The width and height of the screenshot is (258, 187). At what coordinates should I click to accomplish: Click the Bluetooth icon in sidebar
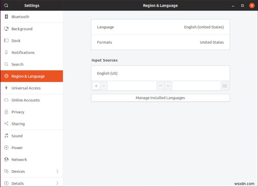[6, 17]
